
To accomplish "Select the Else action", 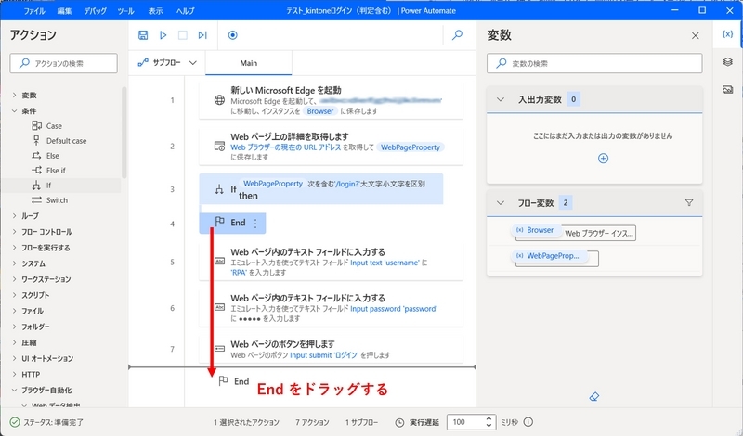I will click(52, 156).
